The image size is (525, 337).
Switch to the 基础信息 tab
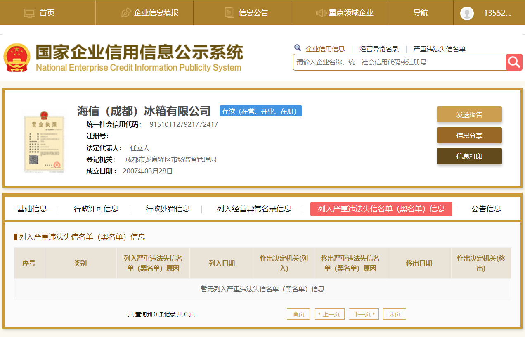32,209
